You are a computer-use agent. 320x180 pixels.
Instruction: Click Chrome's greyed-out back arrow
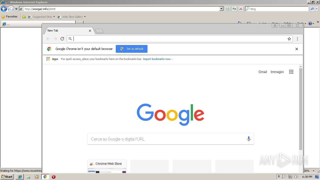click(x=48, y=39)
